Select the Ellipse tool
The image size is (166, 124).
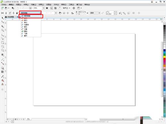click(x=3, y=46)
